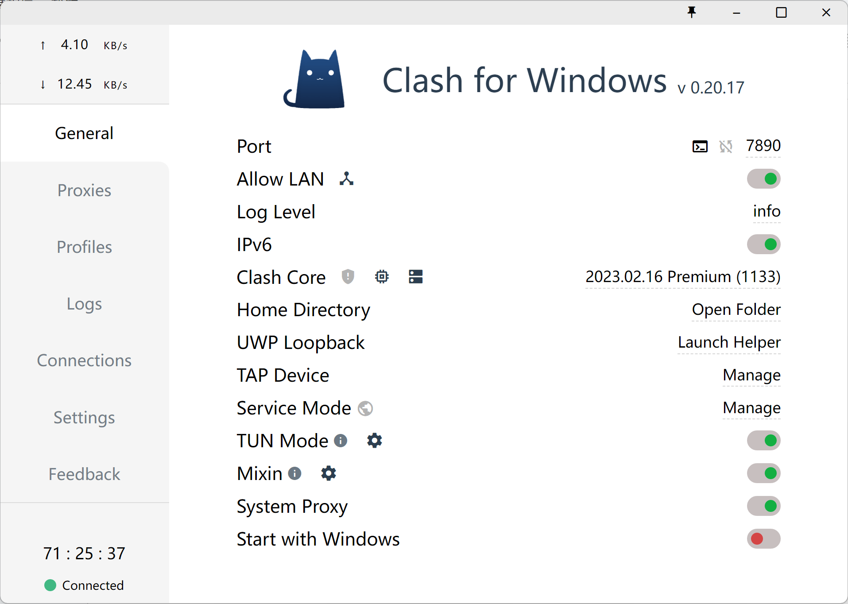Image resolution: width=848 pixels, height=604 pixels.
Task: Click the terminal icon next to Port
Action: pyautogui.click(x=700, y=146)
